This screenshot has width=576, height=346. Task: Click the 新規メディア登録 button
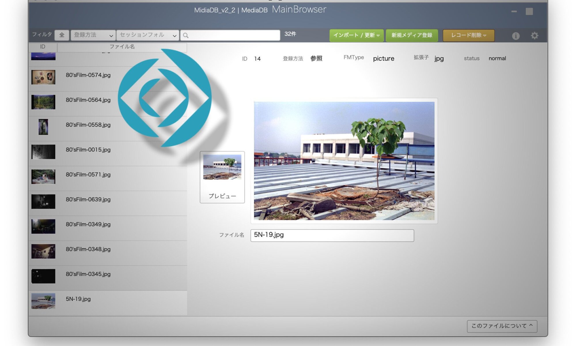tap(412, 35)
